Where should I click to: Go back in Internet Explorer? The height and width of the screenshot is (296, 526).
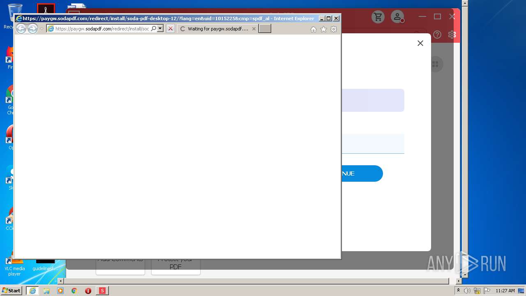(21, 28)
